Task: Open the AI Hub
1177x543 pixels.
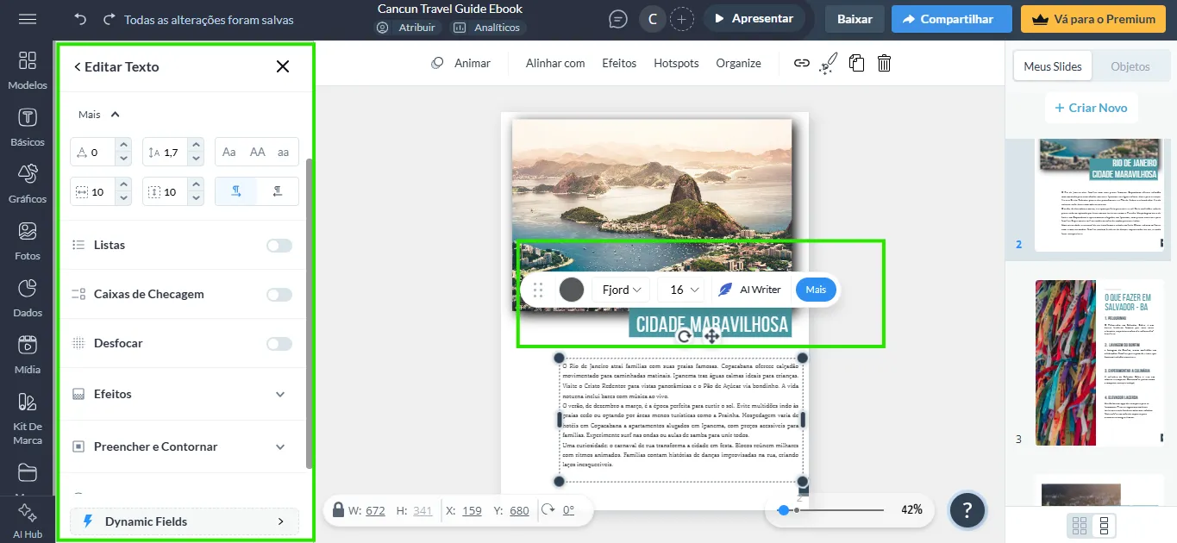Action: click(28, 521)
